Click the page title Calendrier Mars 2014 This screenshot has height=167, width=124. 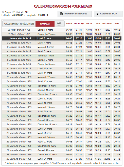click(x=63, y=6)
